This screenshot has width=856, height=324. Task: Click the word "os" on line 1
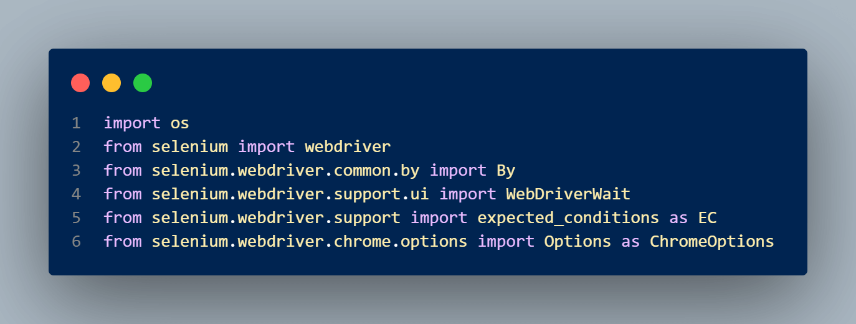[180, 123]
